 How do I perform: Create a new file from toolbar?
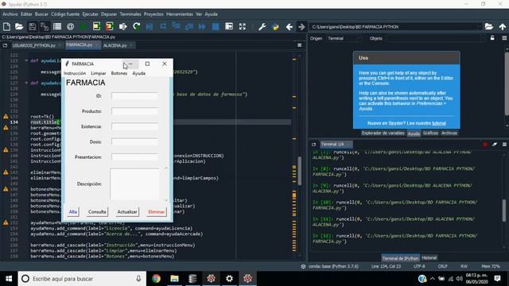pyautogui.click(x=6, y=26)
